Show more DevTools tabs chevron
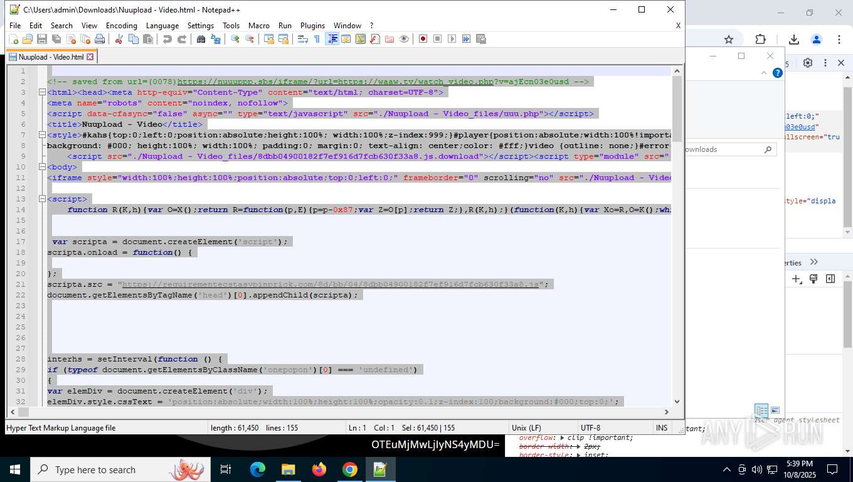The image size is (853, 482). [x=814, y=262]
